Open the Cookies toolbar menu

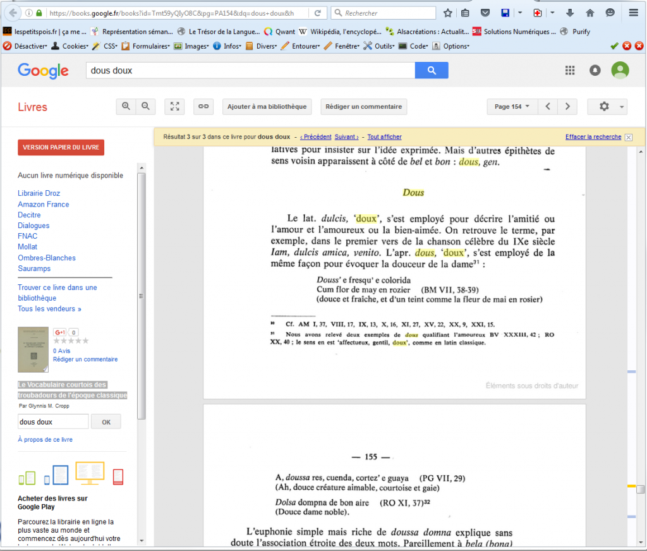(x=75, y=46)
